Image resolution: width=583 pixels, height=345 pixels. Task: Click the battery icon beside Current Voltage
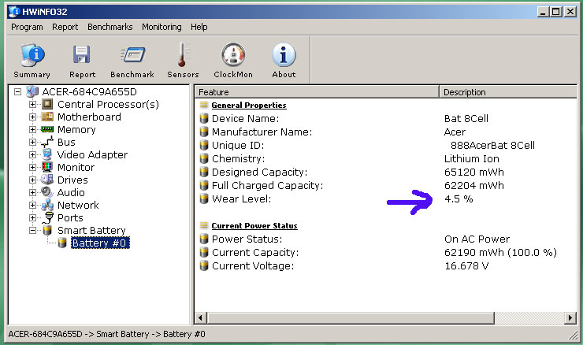click(204, 265)
